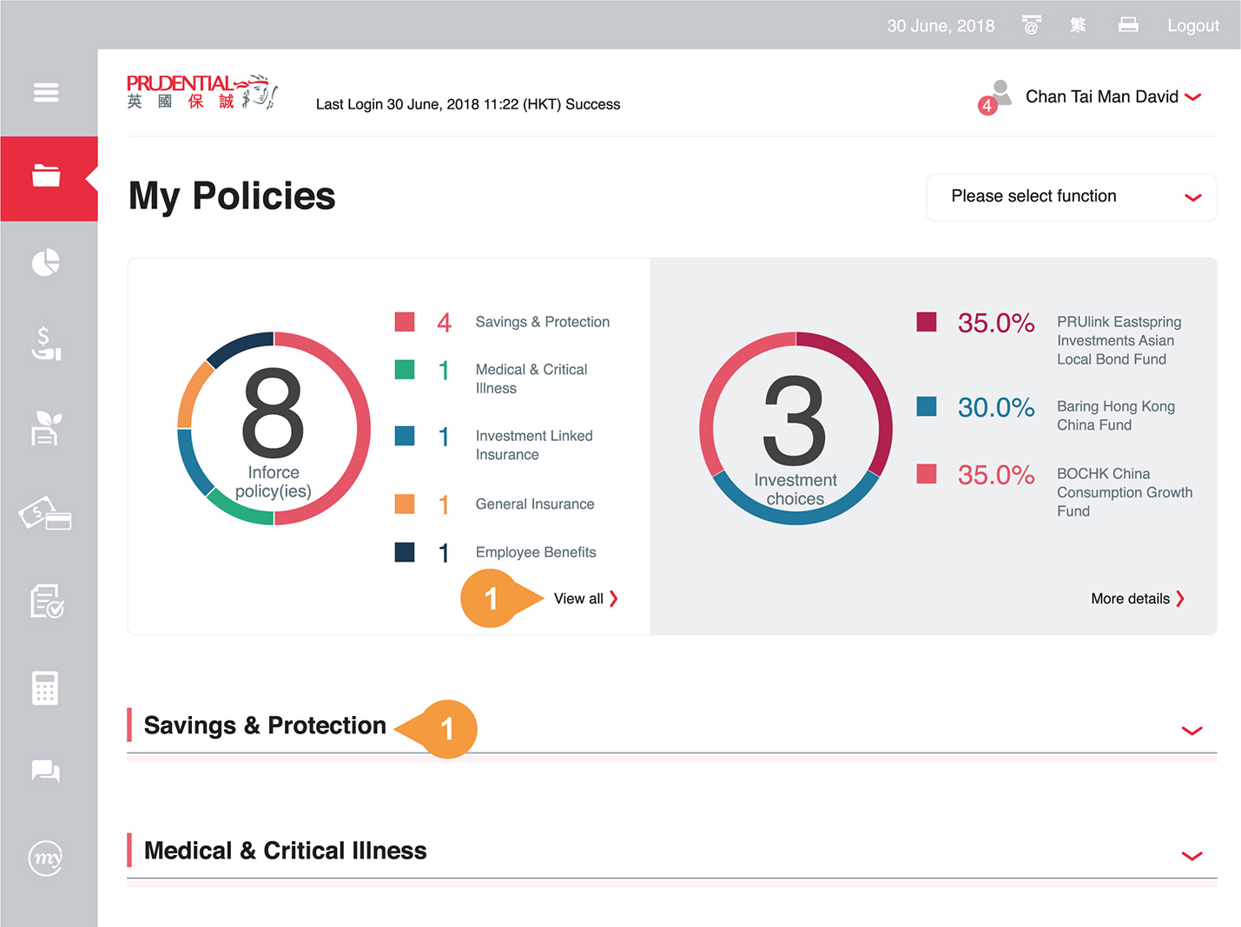Click the printer icon in top bar
This screenshot has width=1241, height=927.
pos(1128,25)
